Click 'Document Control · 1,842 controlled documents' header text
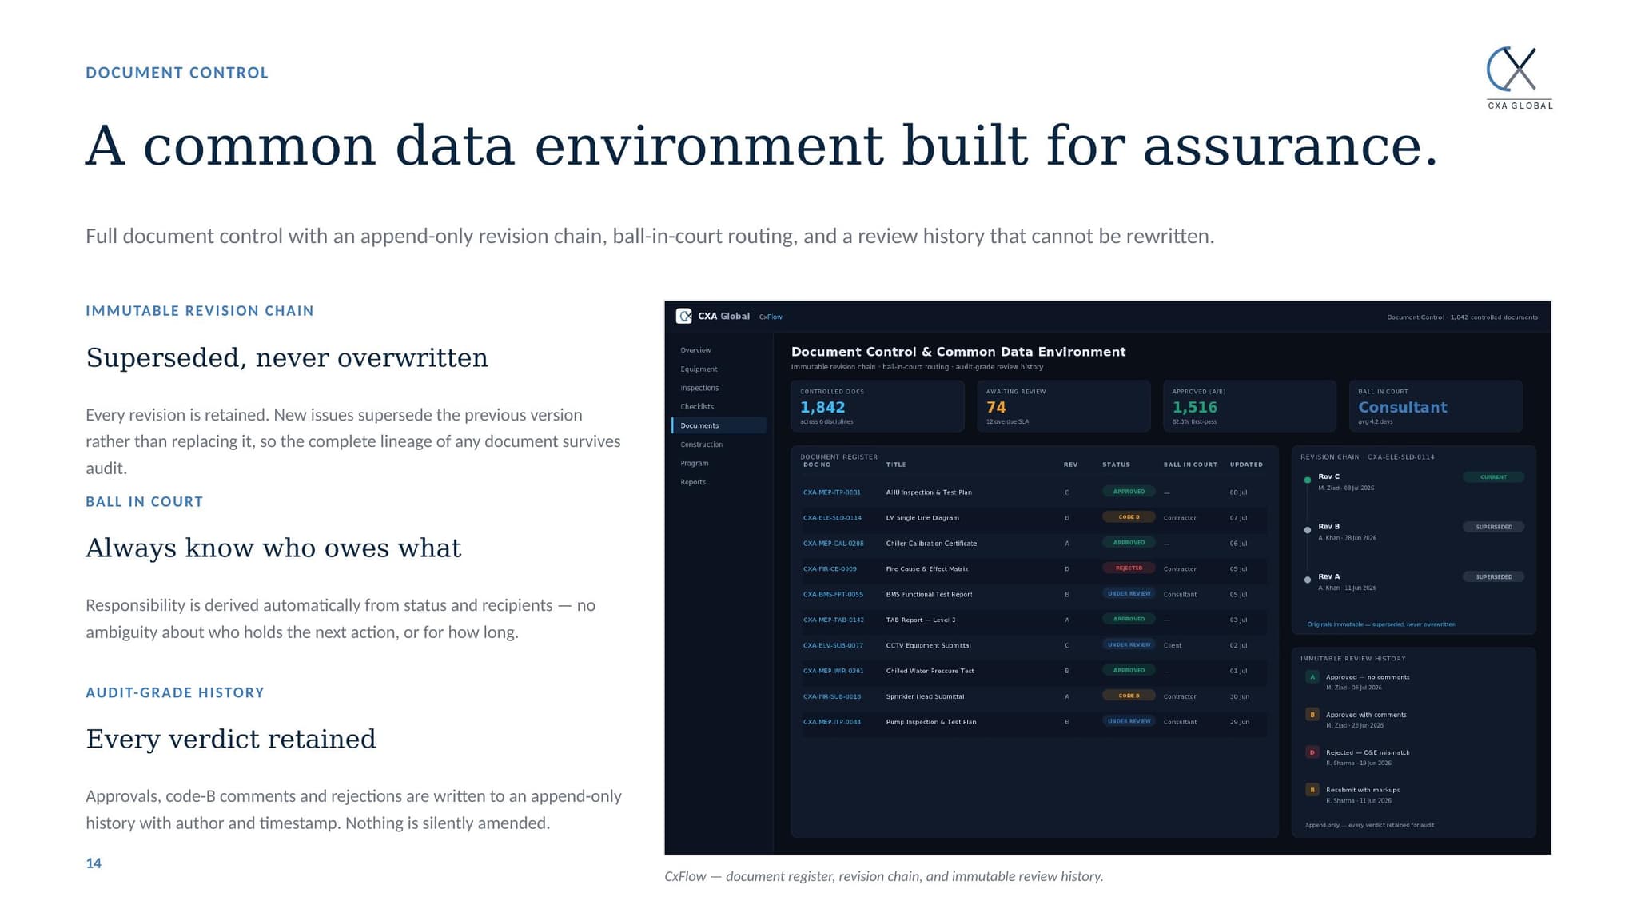1637x921 pixels. tap(1462, 317)
